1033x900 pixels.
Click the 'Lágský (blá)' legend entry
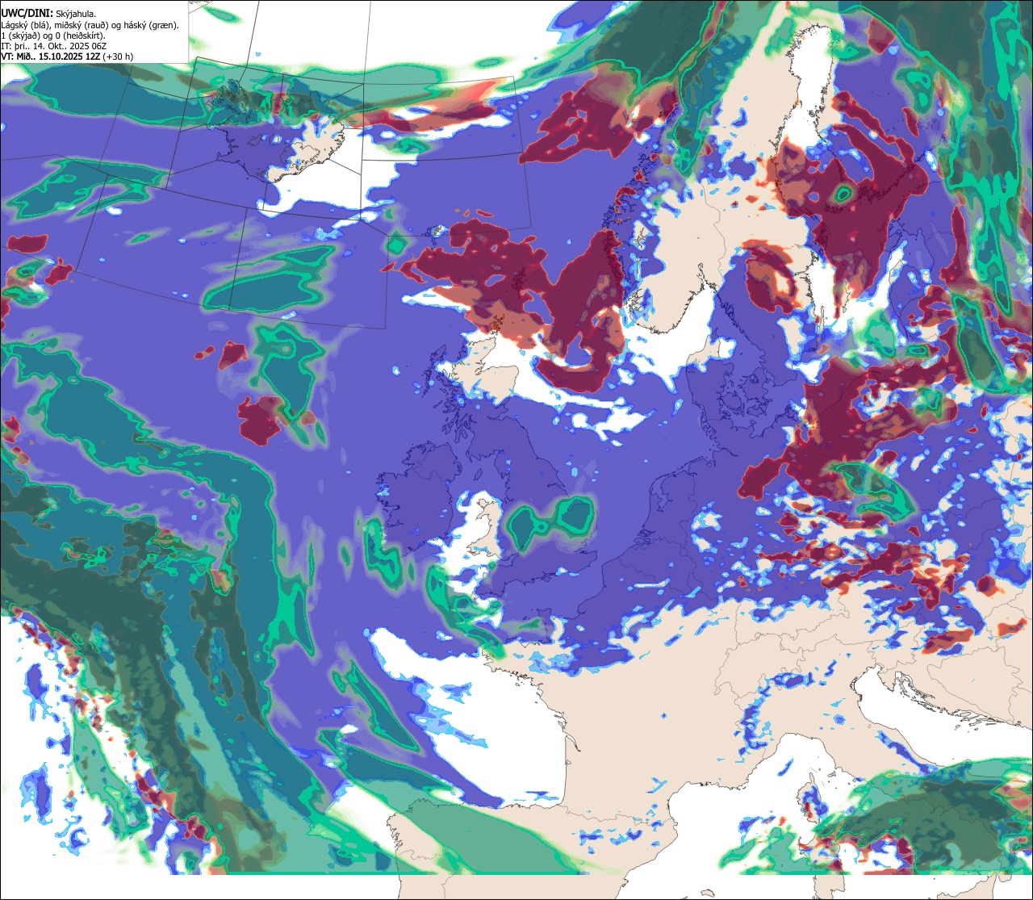coord(24,25)
